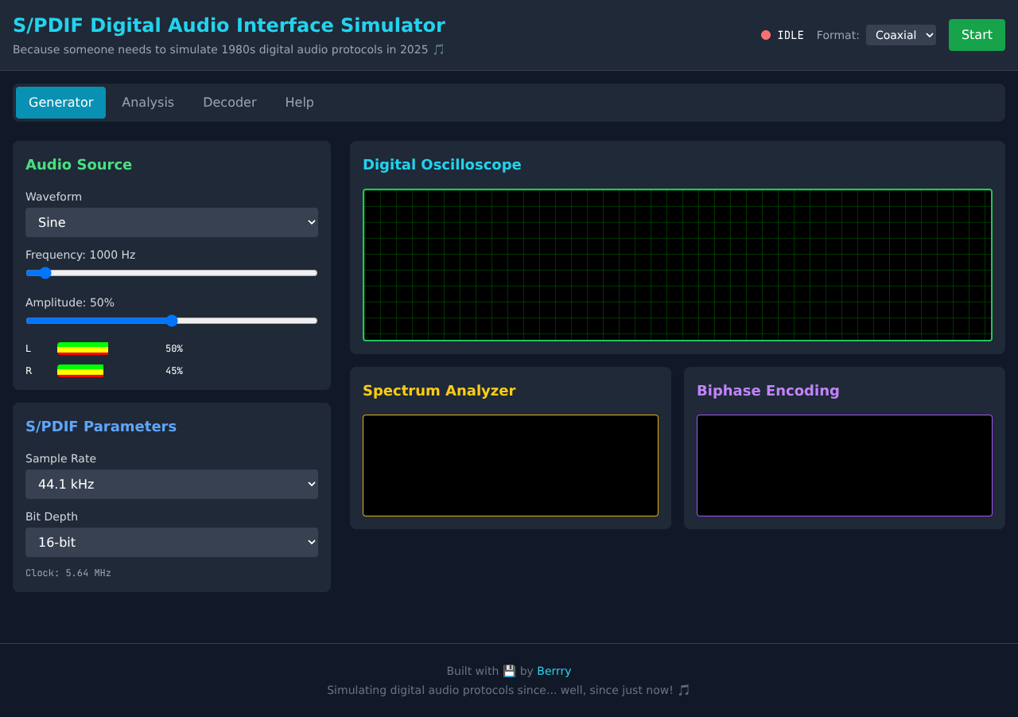The height and width of the screenshot is (717, 1018).
Task: Click the Biphase Encoding display
Action: pyautogui.click(x=844, y=466)
